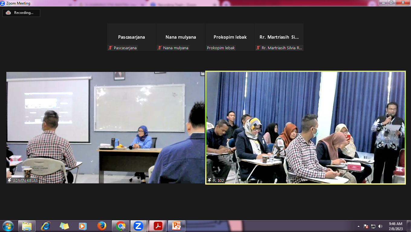Viewport: 411px width, 232px height.
Task: Select the Prokopim lebak participant tile
Action: pos(230,37)
